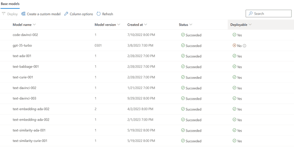Click model version 2 for text-embedding-ada-002
294x150 pixels.
click(x=96, y=109)
